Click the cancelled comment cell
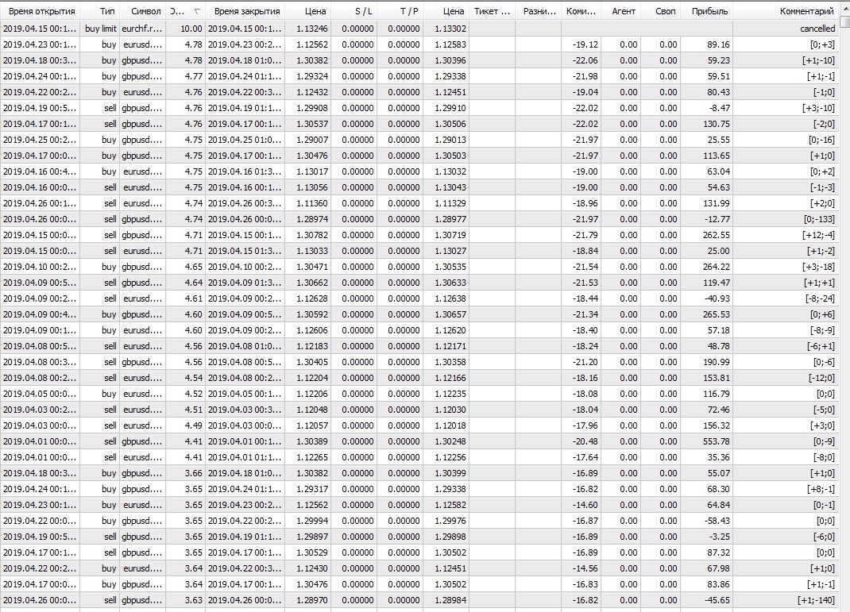 (786, 29)
